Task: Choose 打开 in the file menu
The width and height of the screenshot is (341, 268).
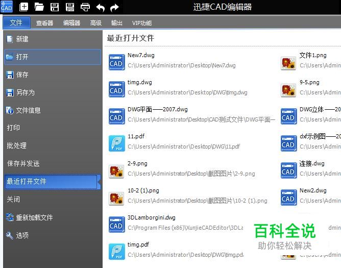Action: tap(52, 57)
